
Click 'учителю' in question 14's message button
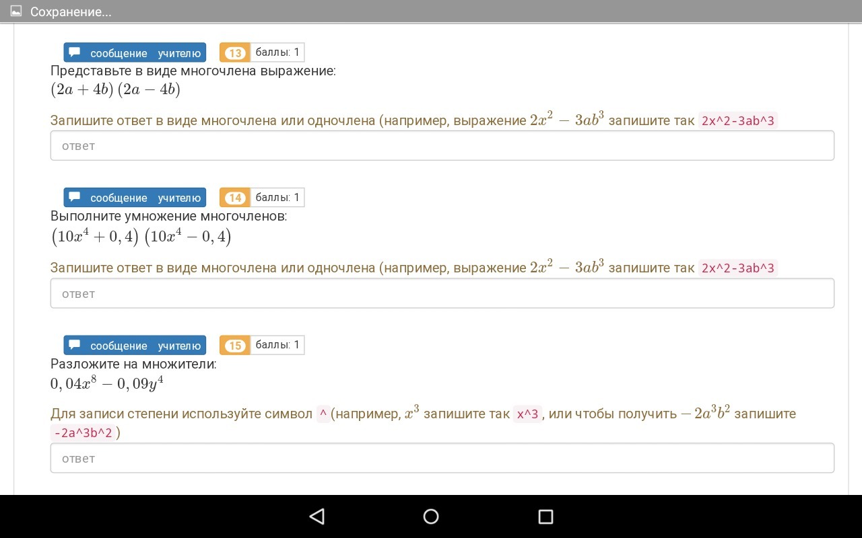click(179, 198)
